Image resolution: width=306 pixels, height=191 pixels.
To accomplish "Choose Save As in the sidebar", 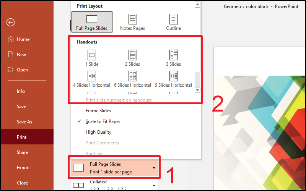I will coord(27,122).
